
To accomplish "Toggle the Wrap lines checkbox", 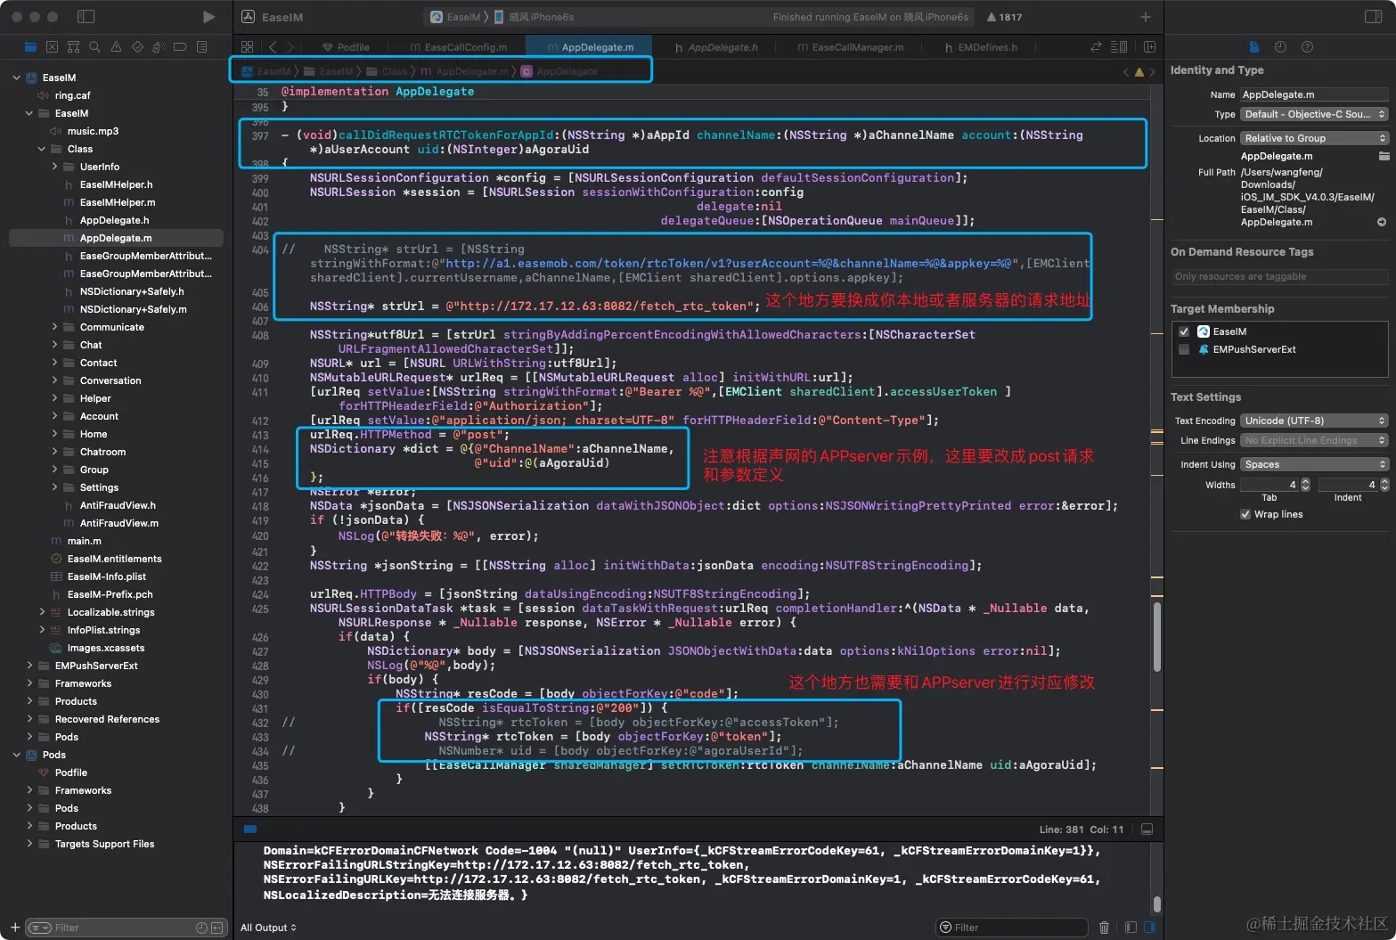I will pyautogui.click(x=1245, y=514).
